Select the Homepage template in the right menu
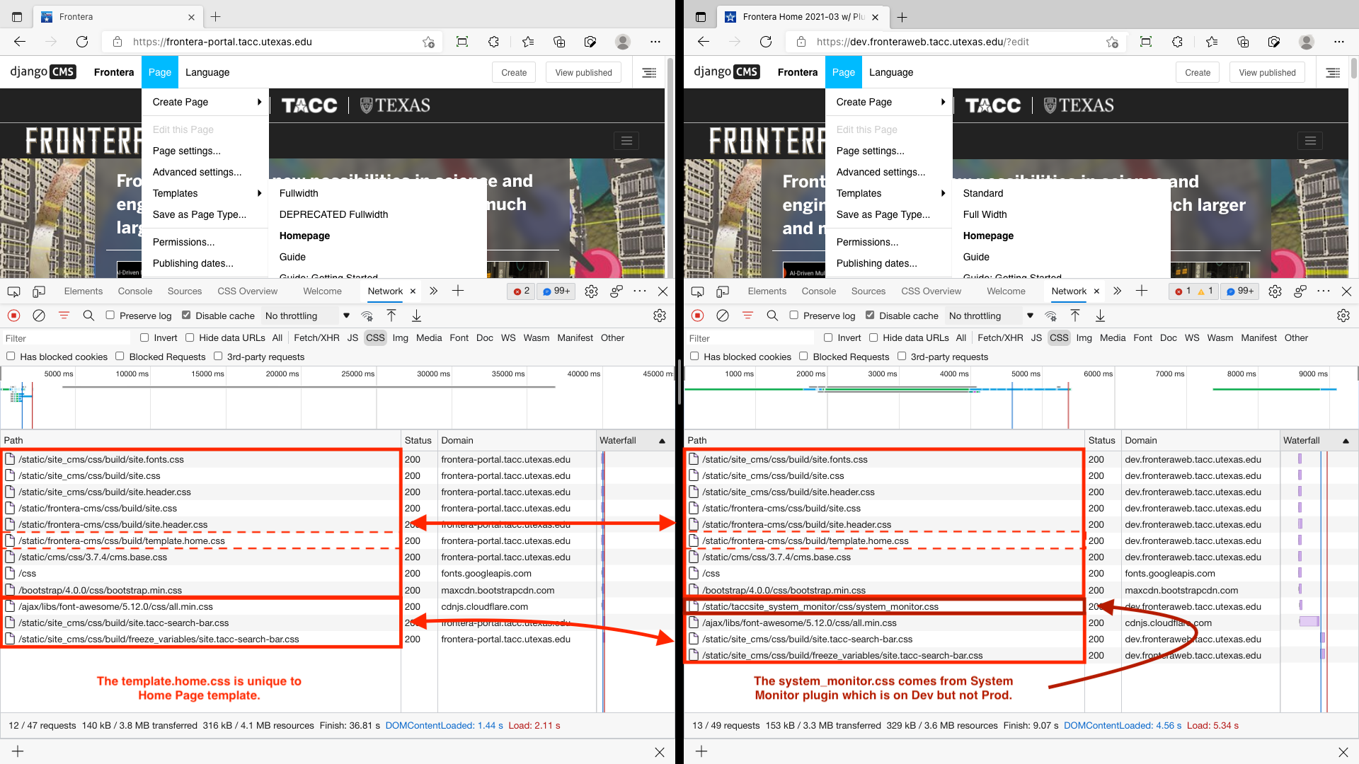Viewport: 1359px width, 764px height. click(x=988, y=236)
